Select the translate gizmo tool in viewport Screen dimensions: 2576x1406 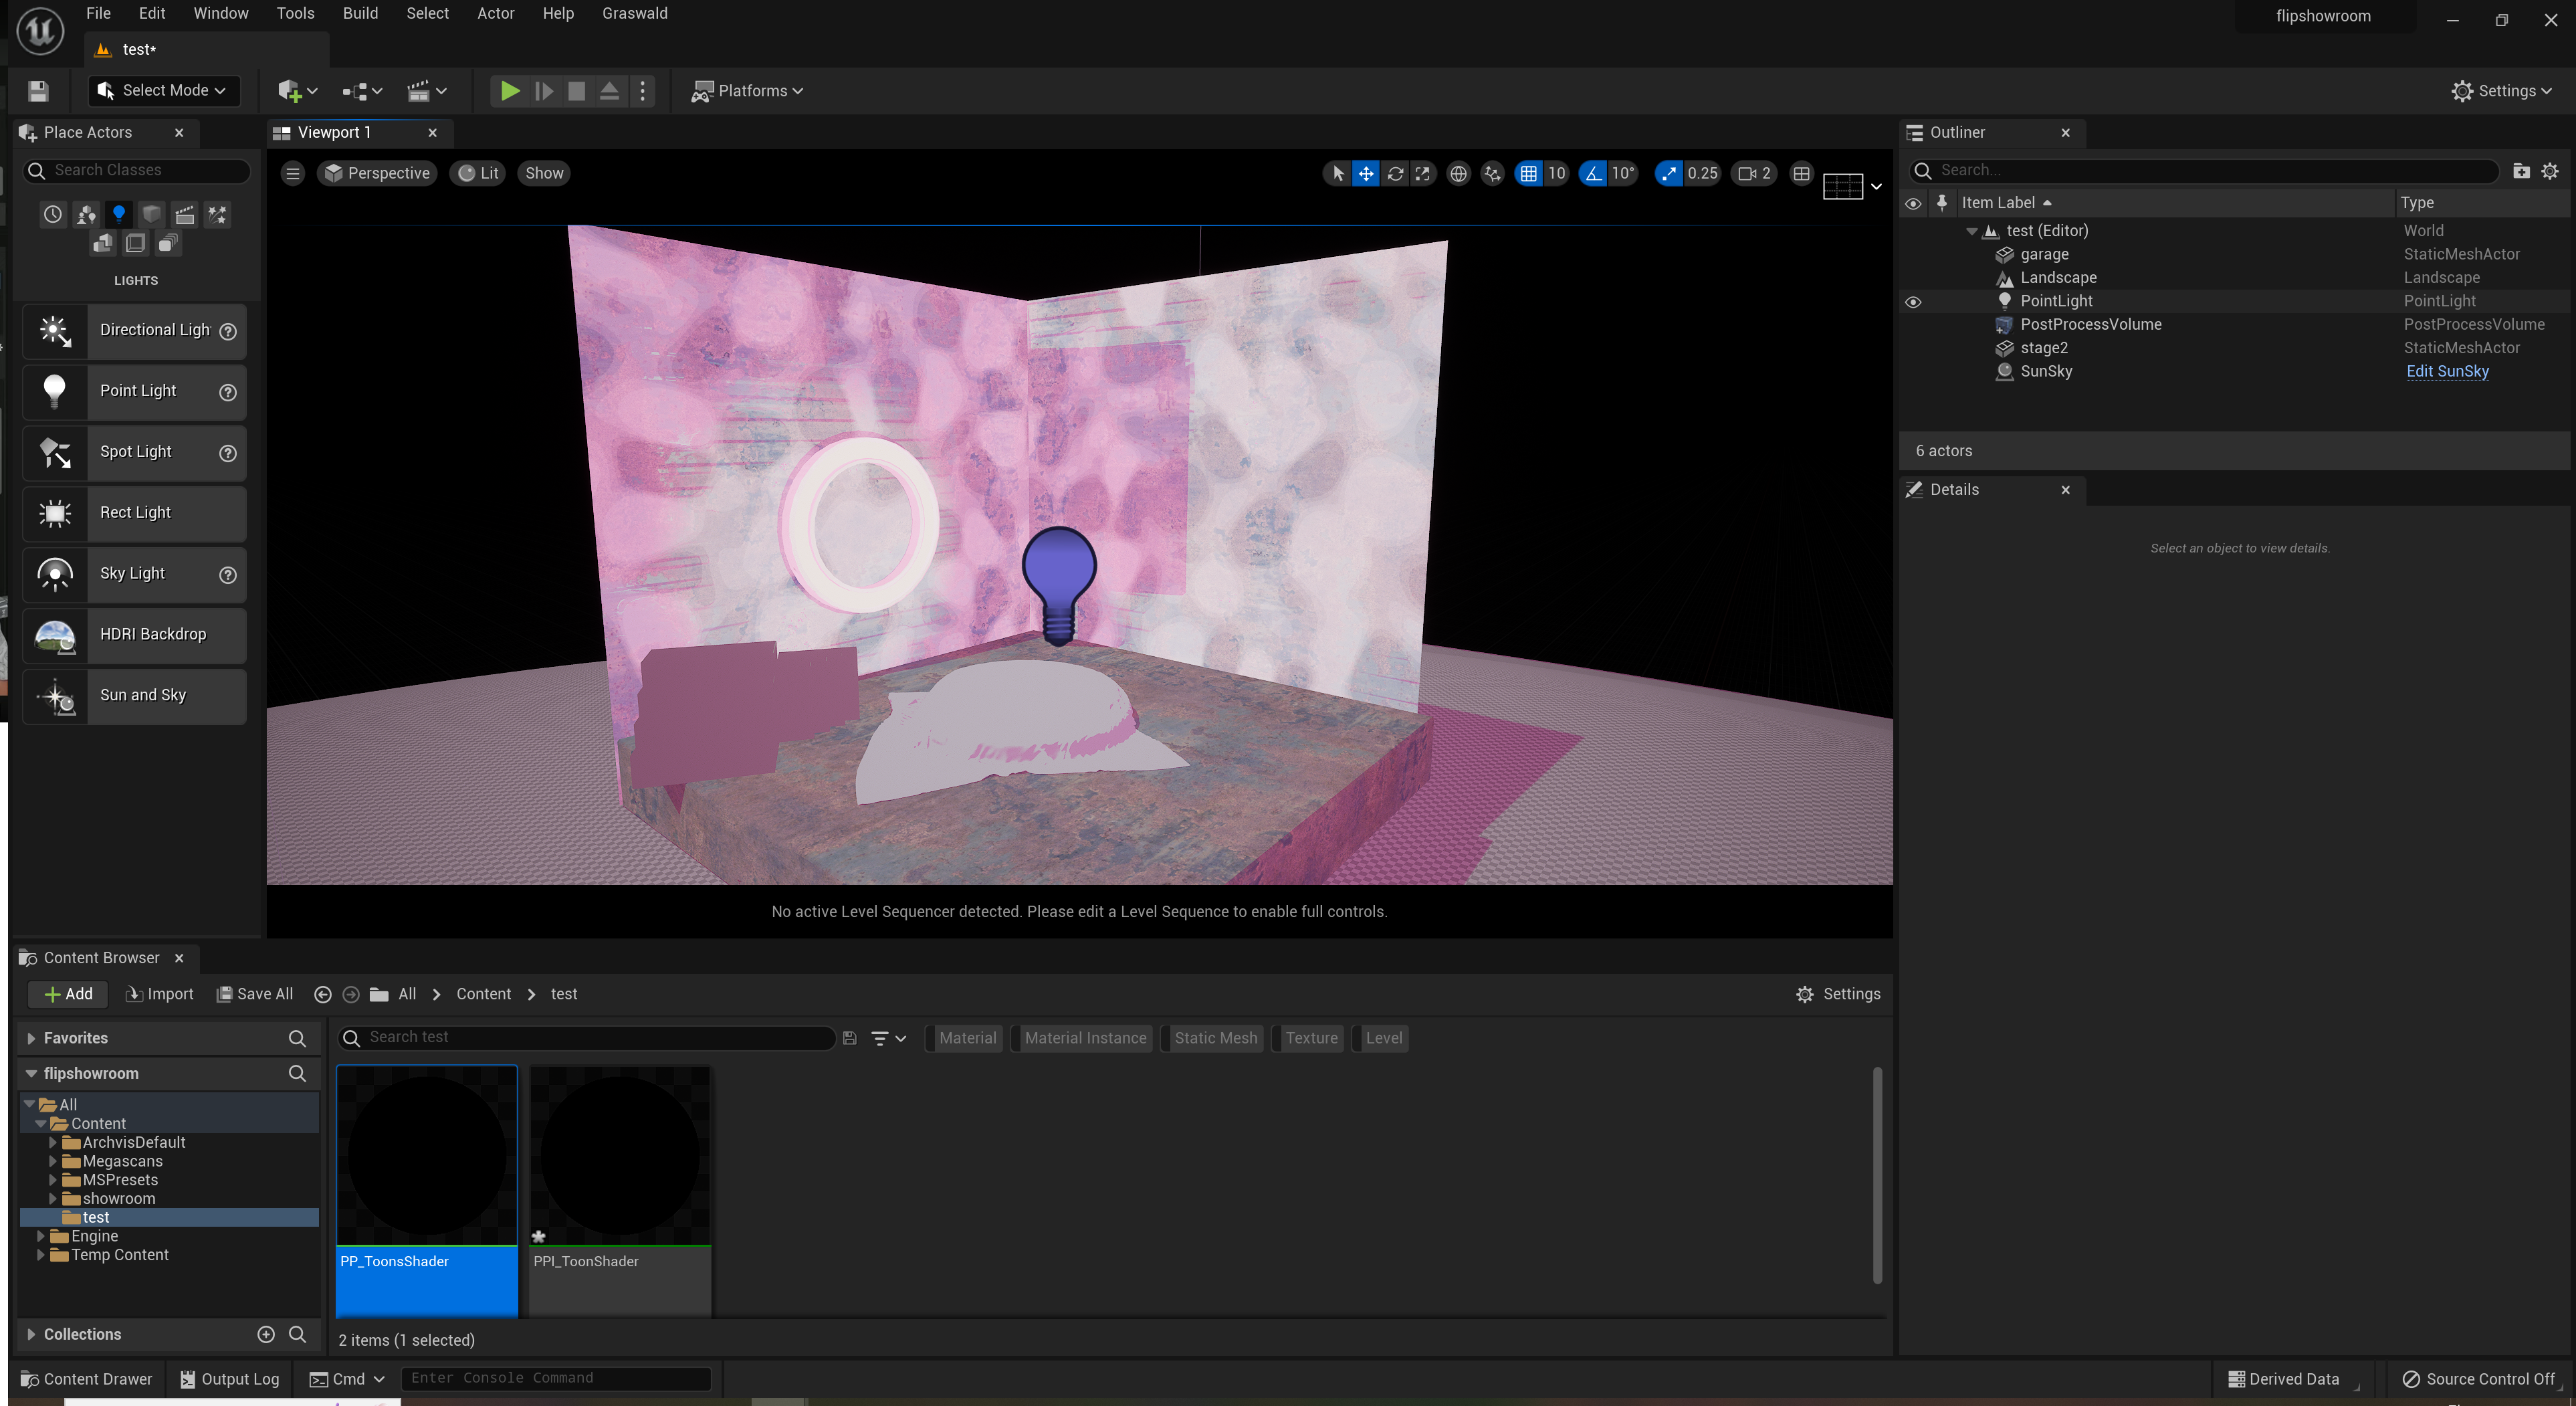tap(1365, 173)
